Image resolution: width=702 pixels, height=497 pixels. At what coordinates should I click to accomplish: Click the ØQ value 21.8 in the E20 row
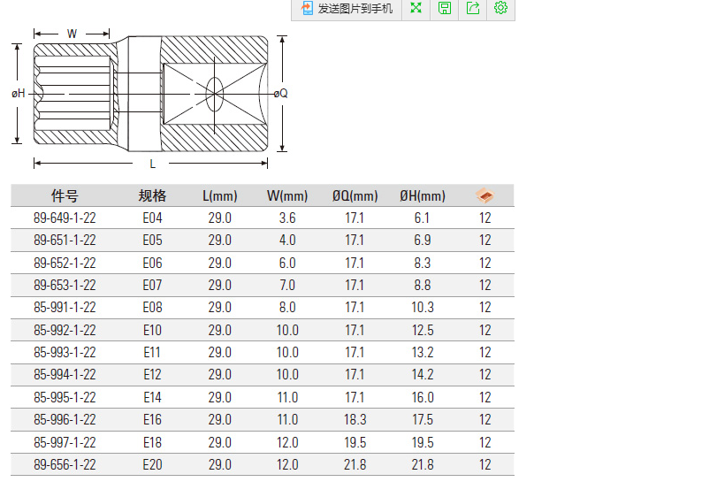tap(355, 465)
